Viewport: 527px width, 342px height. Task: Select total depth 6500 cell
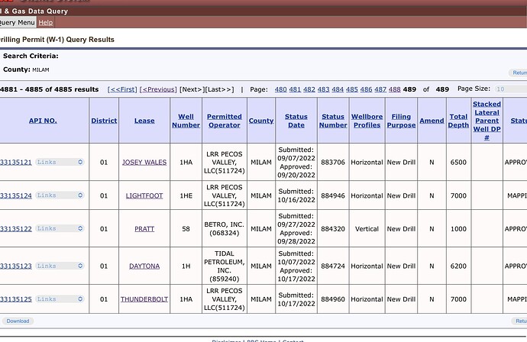458,163
